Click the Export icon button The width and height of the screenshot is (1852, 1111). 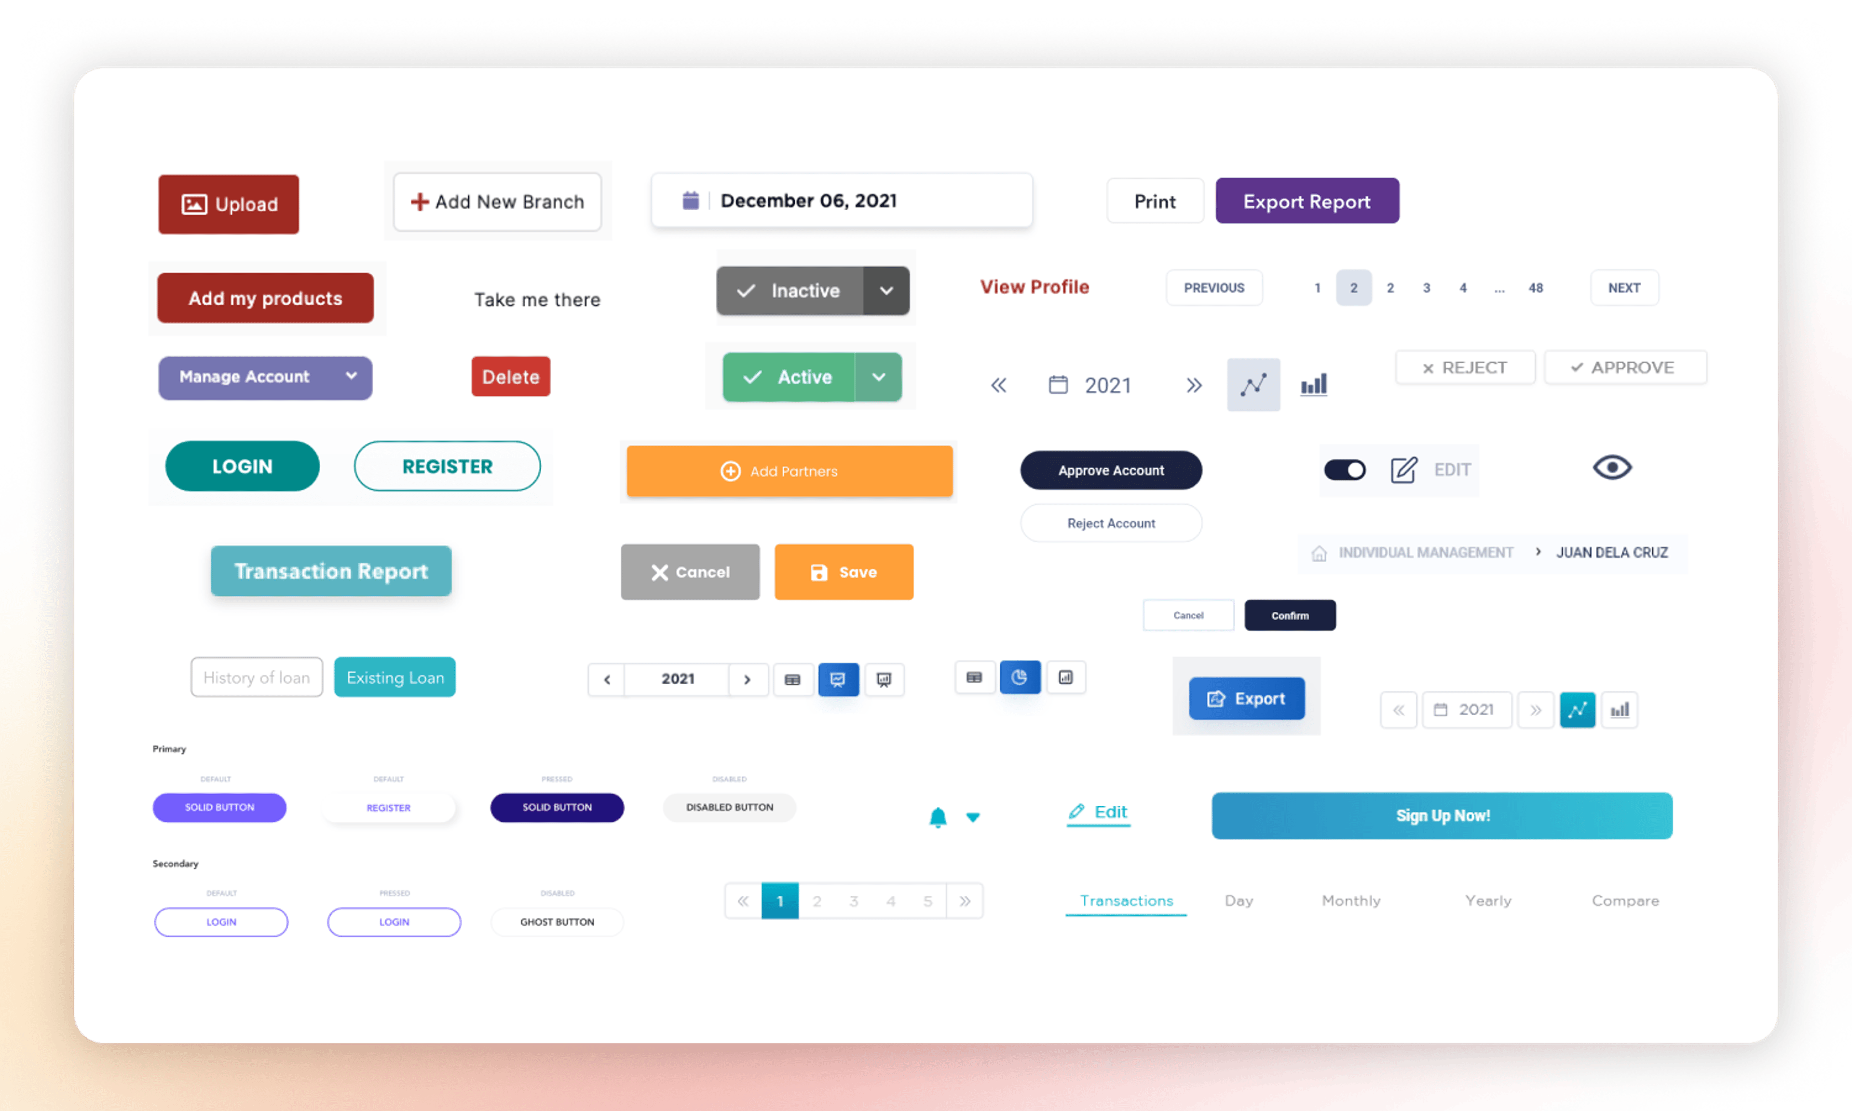coord(1243,698)
